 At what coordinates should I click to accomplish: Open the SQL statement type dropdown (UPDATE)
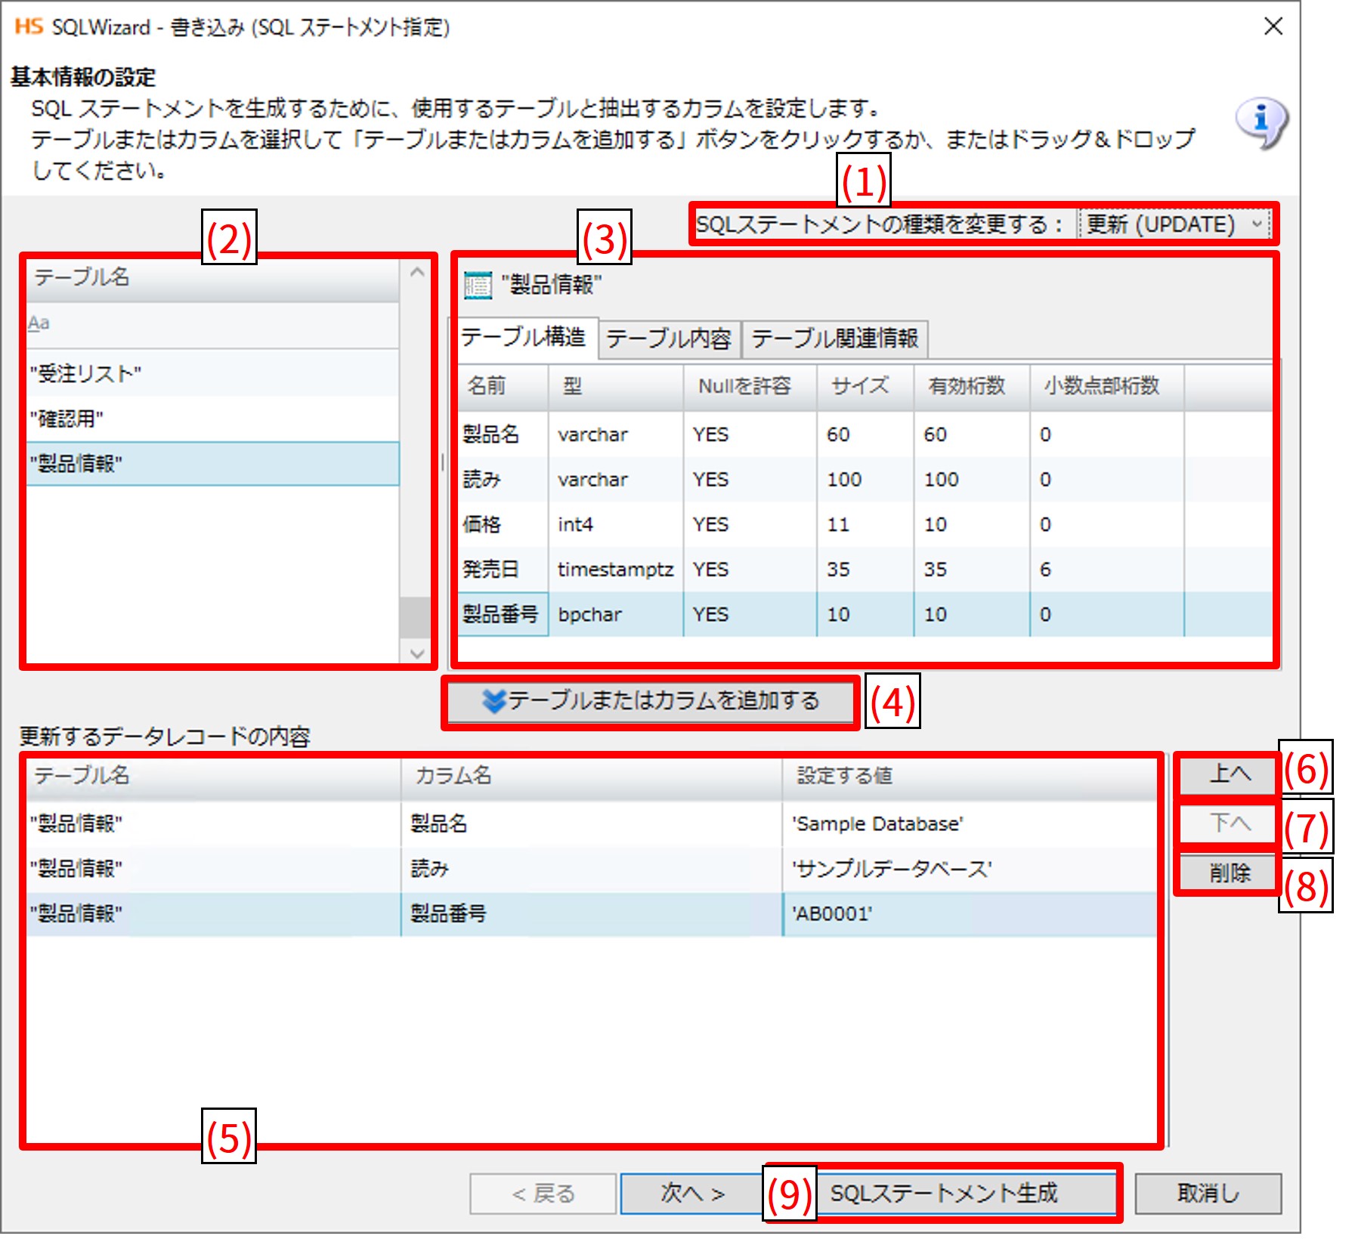tap(1174, 224)
